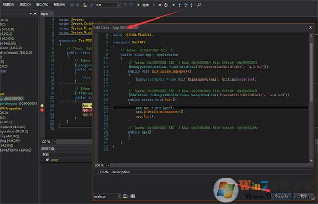The image size is (318, 204).
Task: Click the navigate back circular arrow icon
Action: (72, 5)
